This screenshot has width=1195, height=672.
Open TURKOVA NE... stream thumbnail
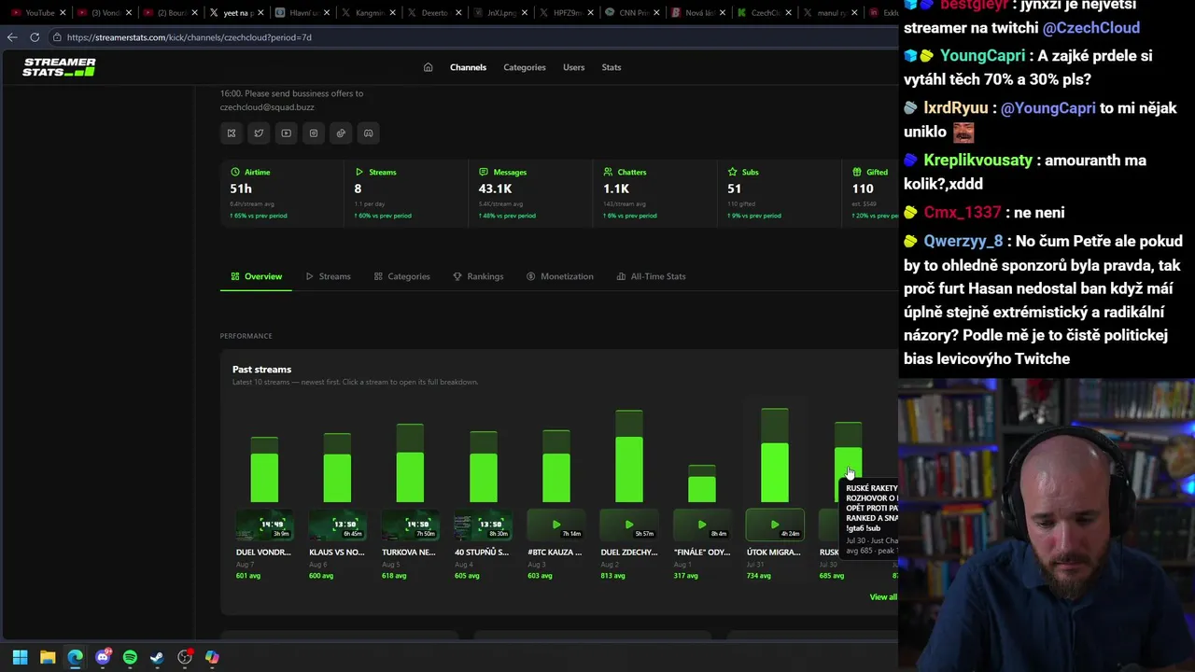(410, 525)
